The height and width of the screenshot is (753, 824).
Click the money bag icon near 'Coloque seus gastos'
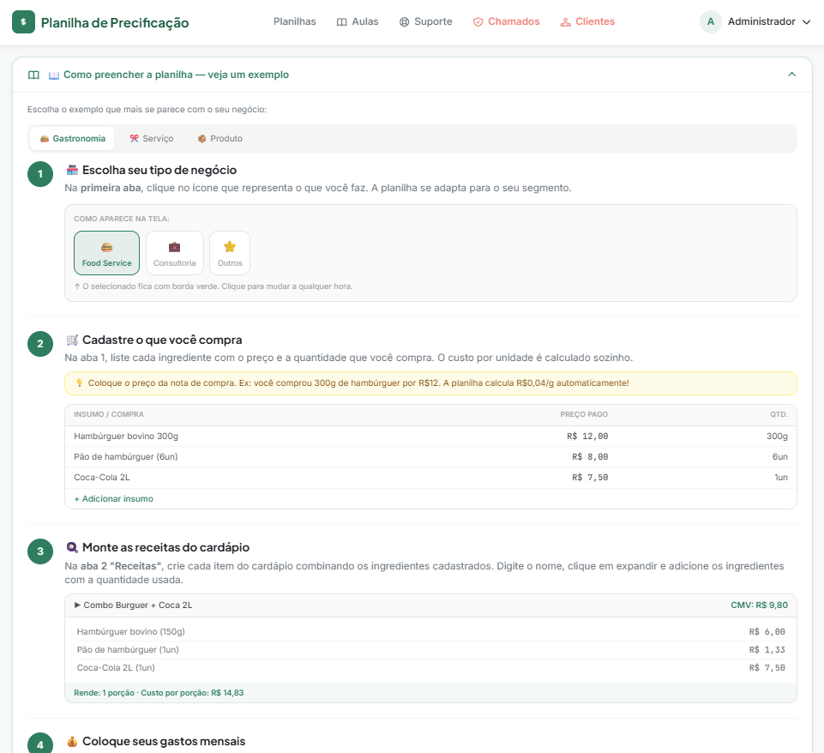(x=72, y=741)
